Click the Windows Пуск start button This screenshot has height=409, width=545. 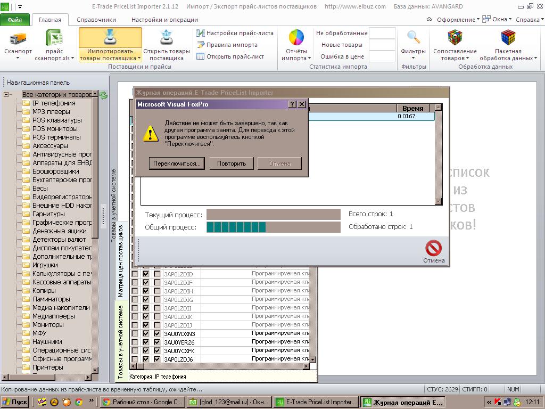click(14, 402)
